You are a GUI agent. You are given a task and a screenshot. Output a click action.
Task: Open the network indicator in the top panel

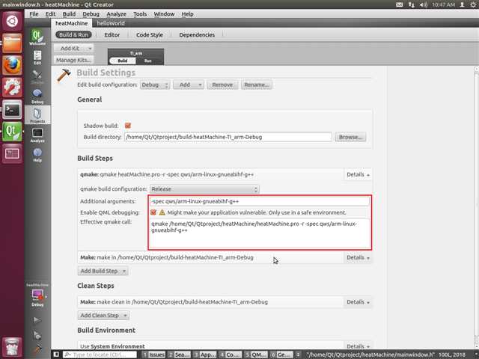[x=411, y=4]
